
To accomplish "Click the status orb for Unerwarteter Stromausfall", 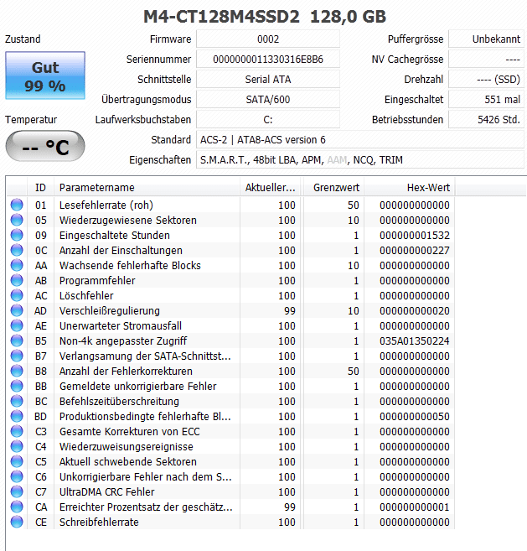I will click(17, 325).
